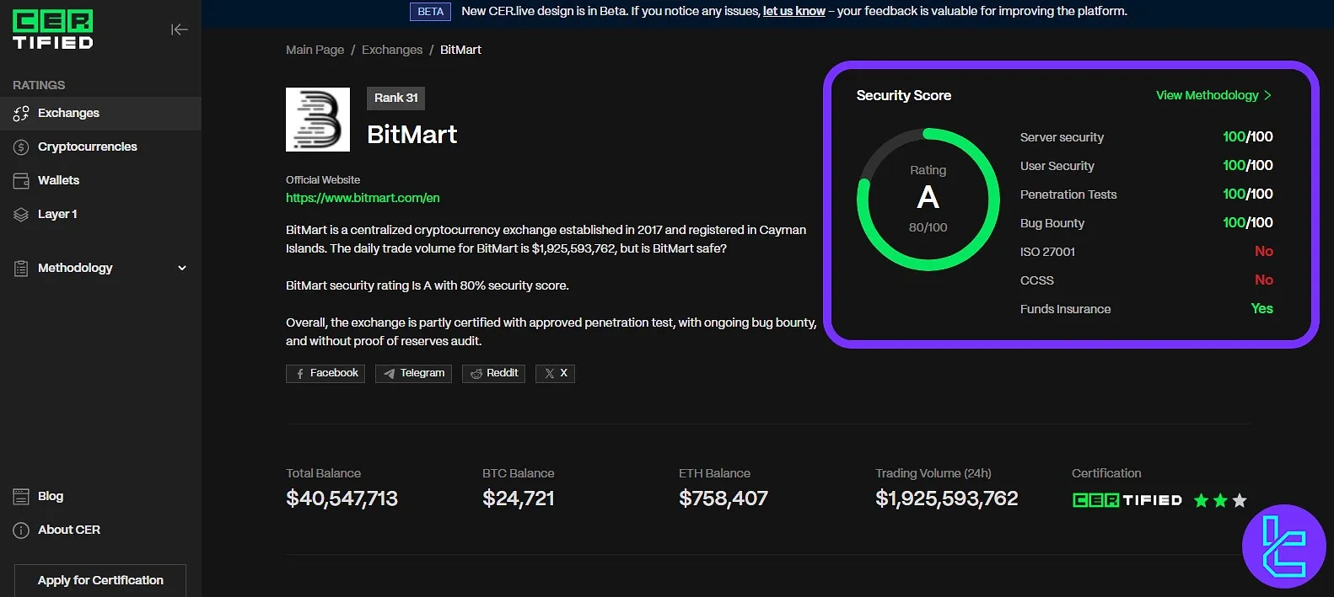Screen dimensions: 1334x597
Task: Click ETH Balance value $758,407
Action: [723, 498]
